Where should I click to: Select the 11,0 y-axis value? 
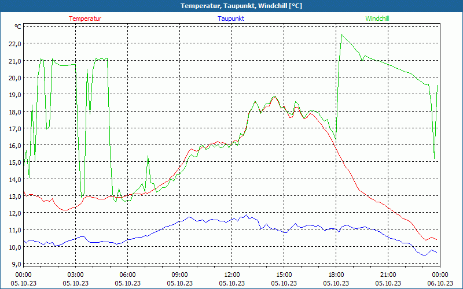(16, 229)
